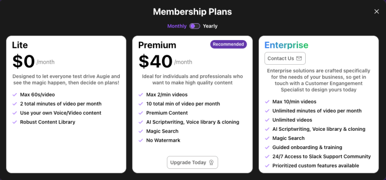
Task: Click the checkmark beside Max 60s/video
Action: 15,95
